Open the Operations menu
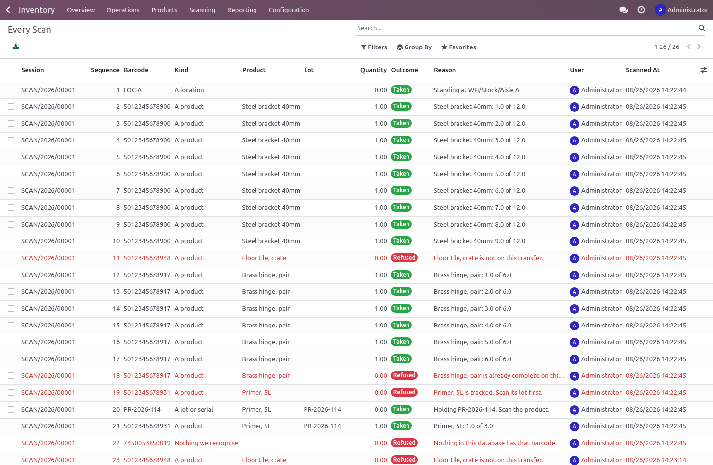 pos(123,10)
